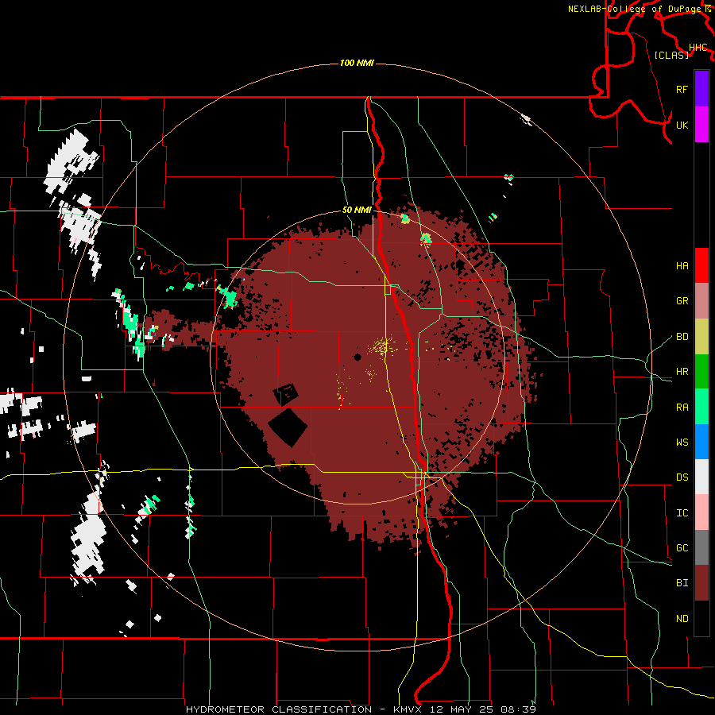Click the HR legend label
Screen dimensions: 715x715
682,372
